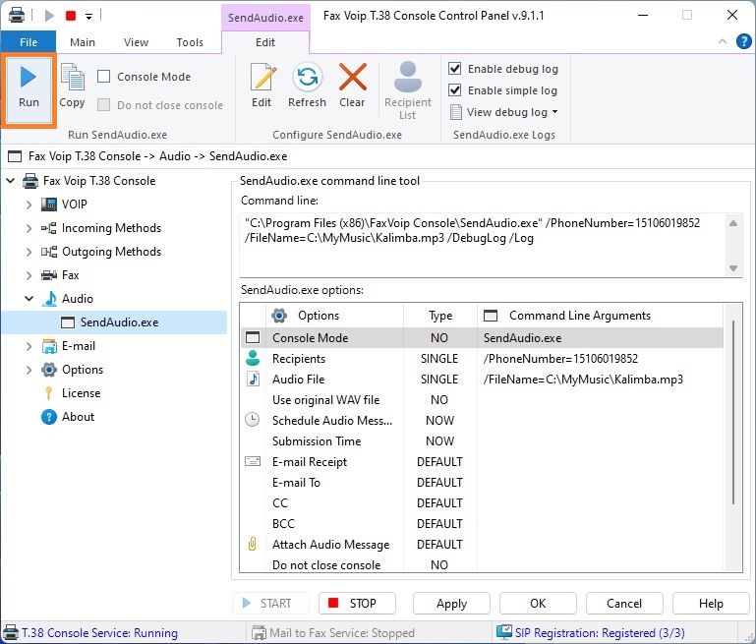The width and height of the screenshot is (756, 644).
Task: Expand the Fax tree node
Action: tap(29, 275)
